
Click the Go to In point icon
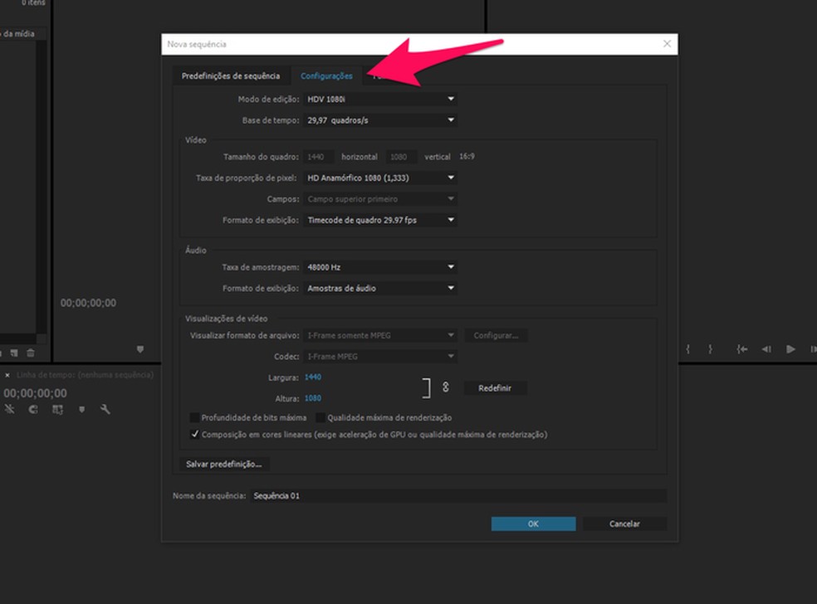pyautogui.click(x=741, y=349)
